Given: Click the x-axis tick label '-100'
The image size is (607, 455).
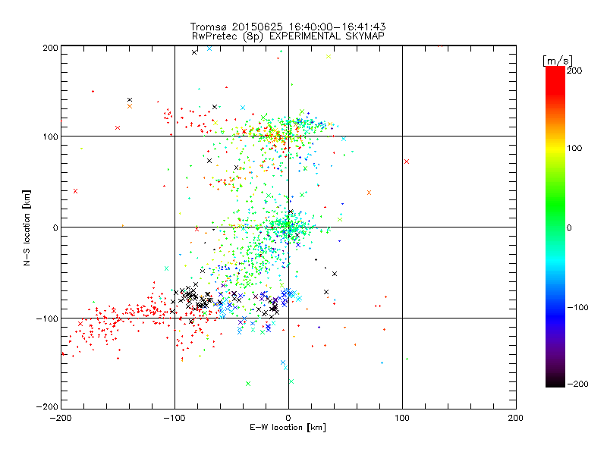Looking at the screenshot, I should [x=175, y=418].
